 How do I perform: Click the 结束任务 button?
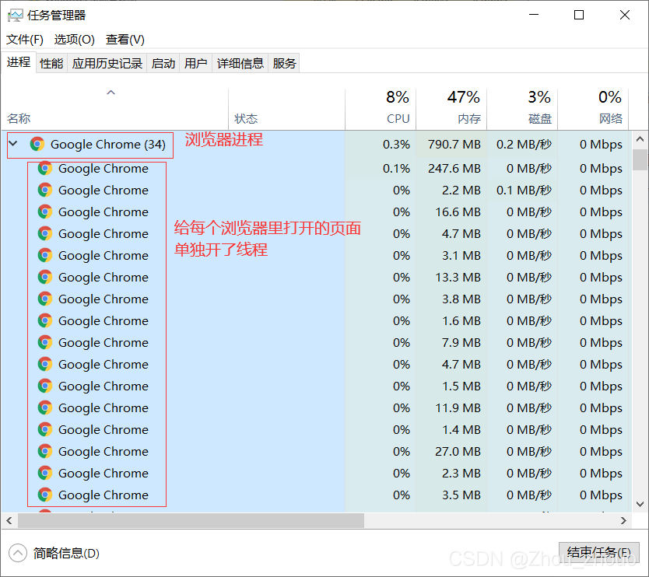[x=598, y=553]
